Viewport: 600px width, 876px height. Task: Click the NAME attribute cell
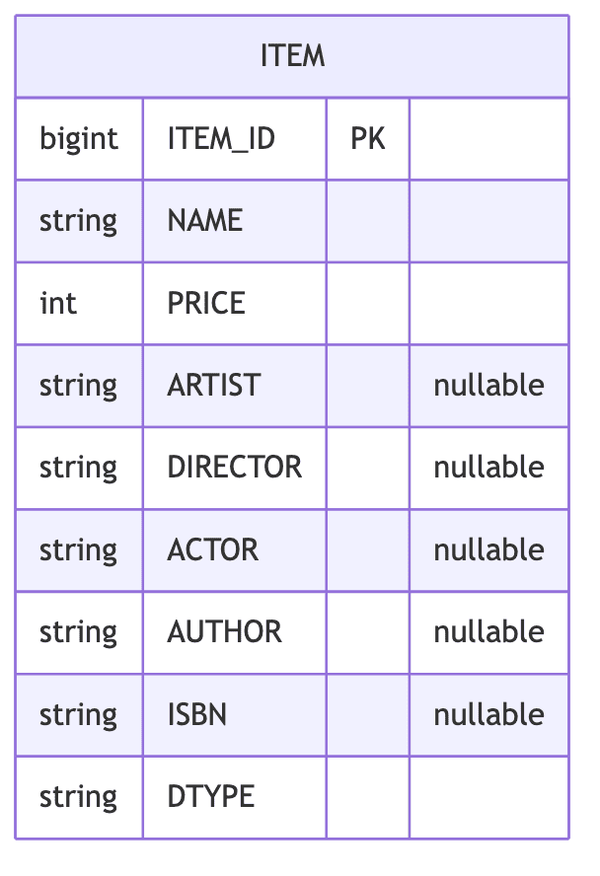tap(205, 221)
